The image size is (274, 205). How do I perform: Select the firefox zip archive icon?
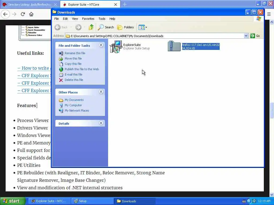point(174,46)
